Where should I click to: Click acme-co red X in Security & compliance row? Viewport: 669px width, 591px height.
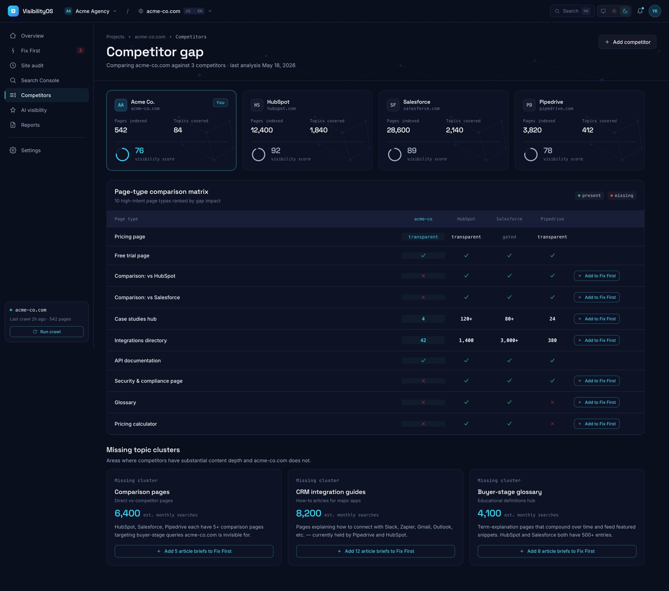[423, 381]
